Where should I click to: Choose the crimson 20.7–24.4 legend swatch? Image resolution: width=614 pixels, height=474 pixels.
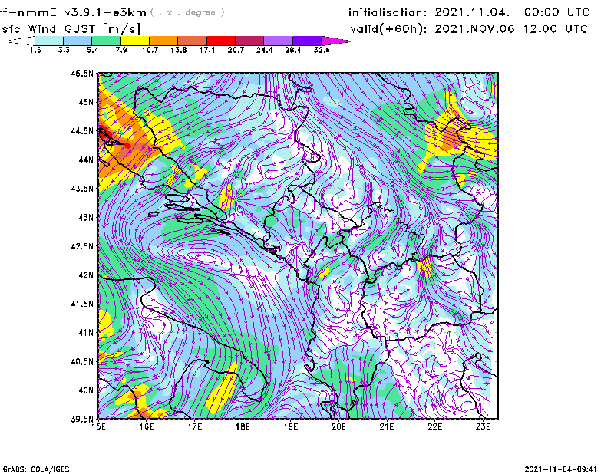pyautogui.click(x=249, y=41)
